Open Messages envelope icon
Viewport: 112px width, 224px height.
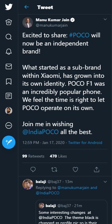point(9,66)
